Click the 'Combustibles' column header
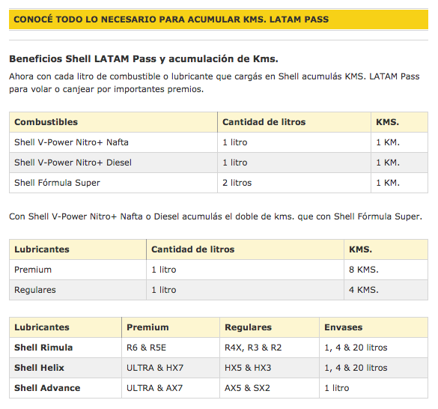The height and width of the screenshot is (409, 438). click(x=113, y=122)
